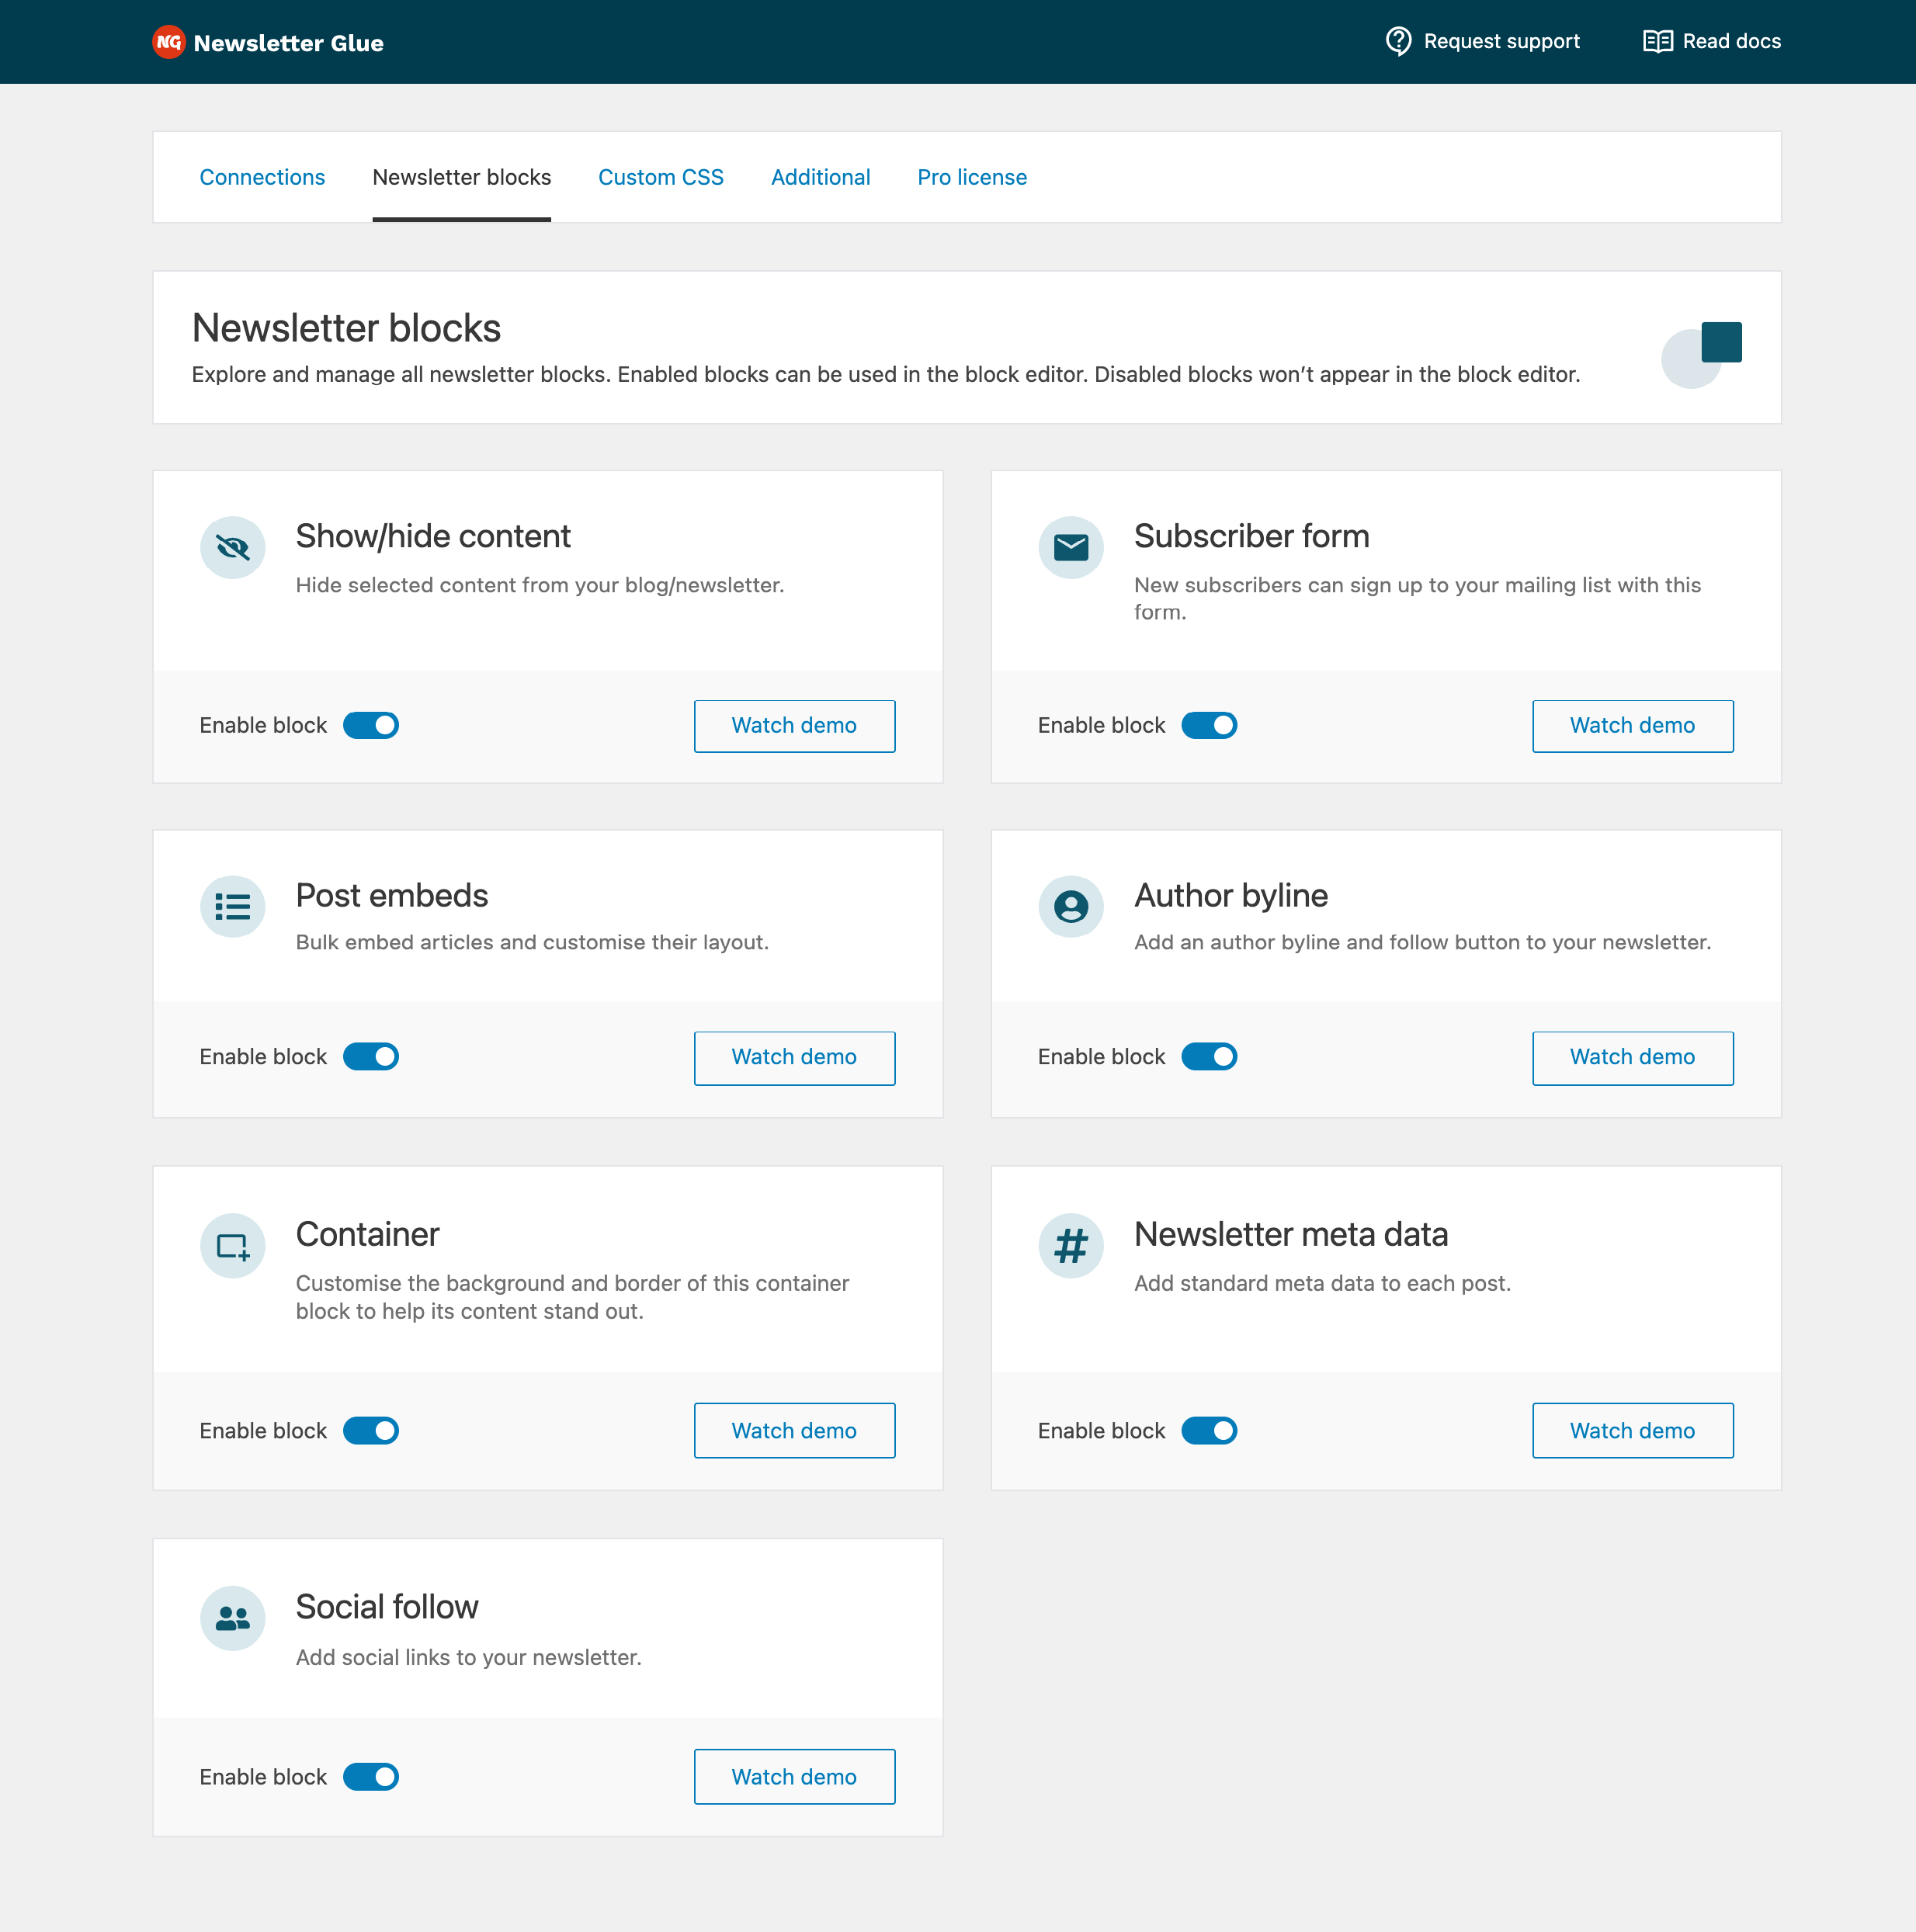Click the Social follow heading
Viewport: 1916px width, 1932px height.
coord(387,1606)
